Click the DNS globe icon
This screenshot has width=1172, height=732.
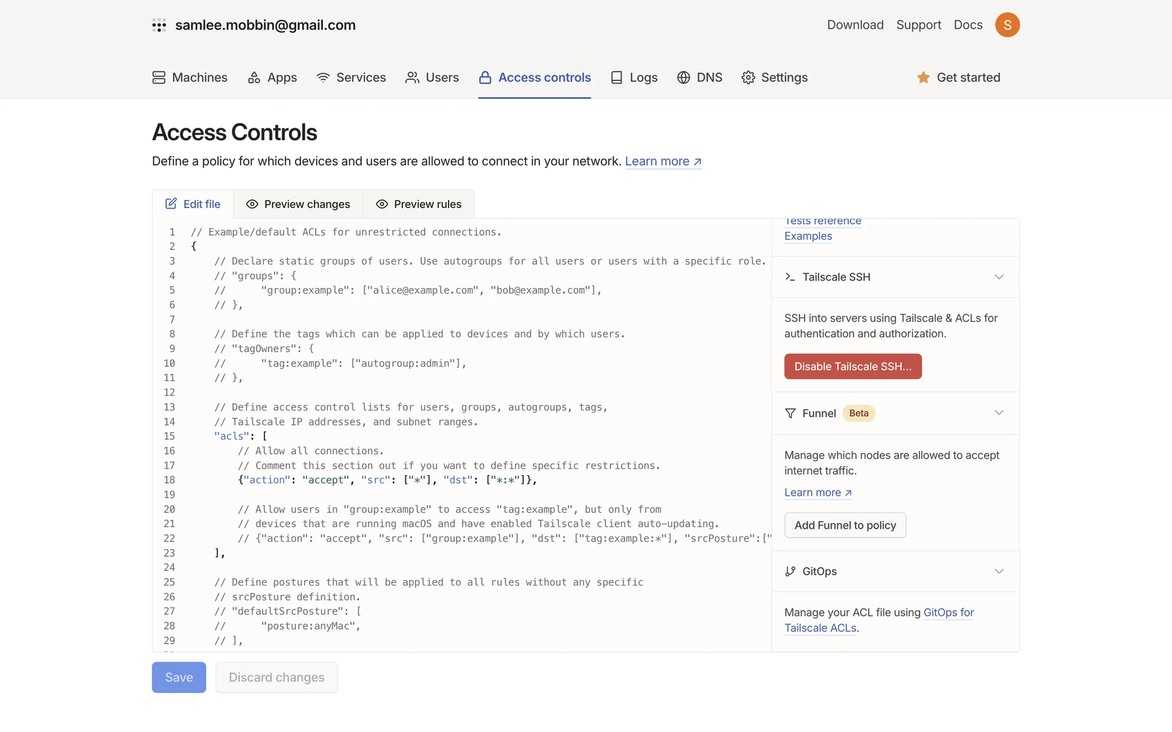[683, 77]
